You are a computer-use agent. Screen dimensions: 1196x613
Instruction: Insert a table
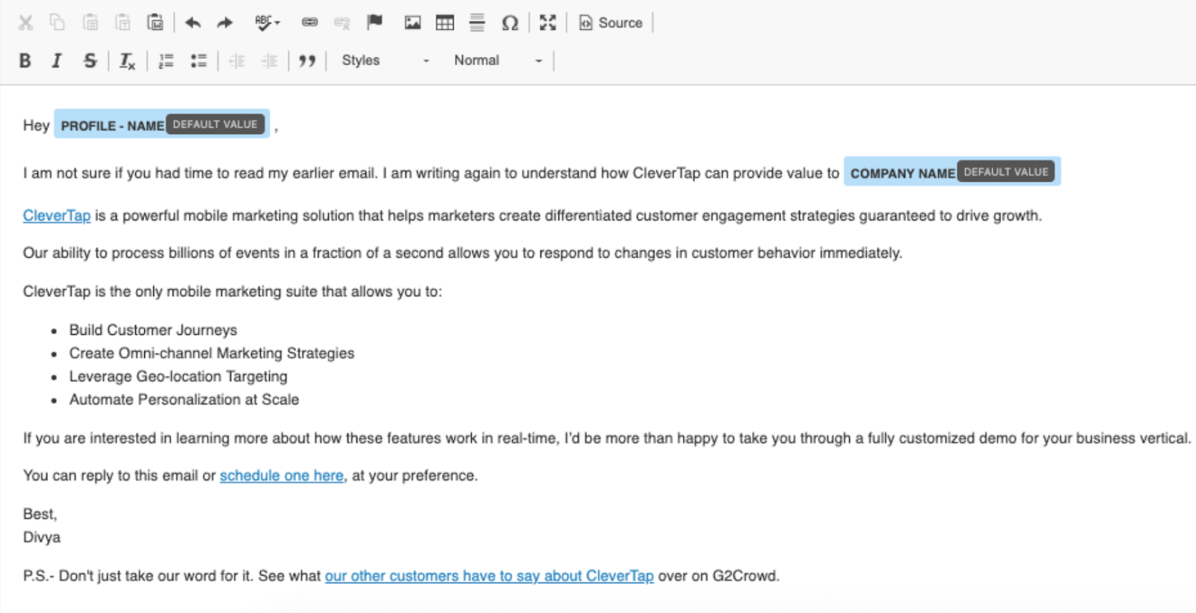[445, 23]
